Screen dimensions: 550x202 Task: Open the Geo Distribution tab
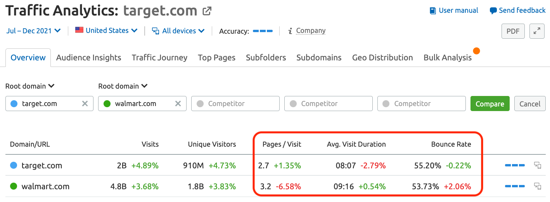click(382, 58)
